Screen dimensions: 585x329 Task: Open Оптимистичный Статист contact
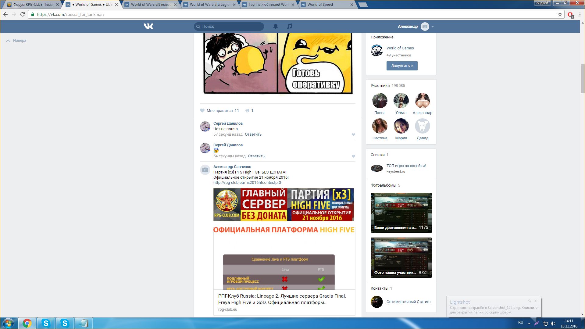pyautogui.click(x=408, y=302)
